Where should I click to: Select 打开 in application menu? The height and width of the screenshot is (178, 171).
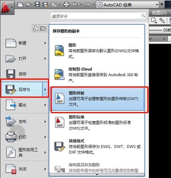tap(24, 59)
